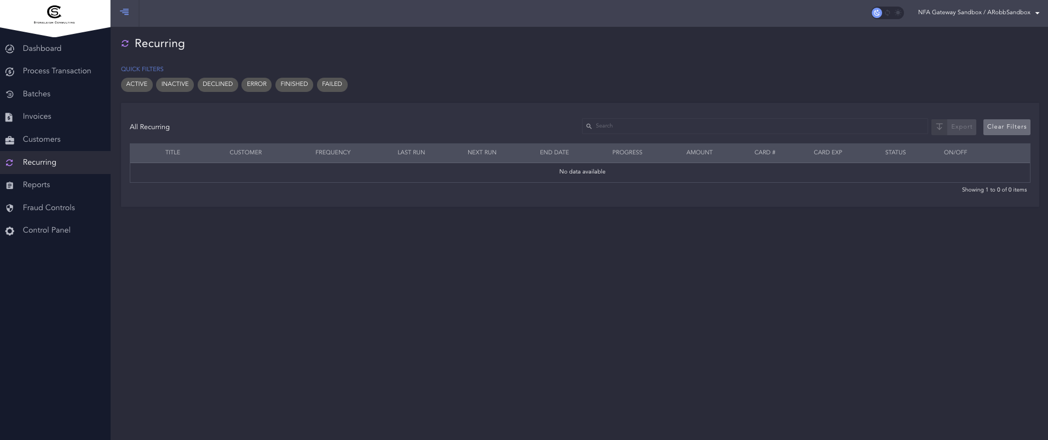Focus the recurring Search field

755,126
